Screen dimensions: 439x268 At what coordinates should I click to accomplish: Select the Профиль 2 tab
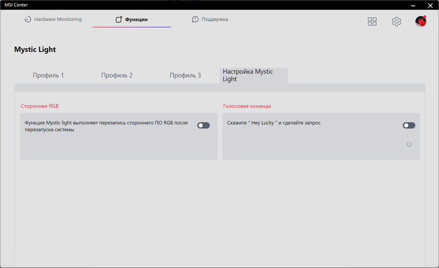pyautogui.click(x=117, y=75)
